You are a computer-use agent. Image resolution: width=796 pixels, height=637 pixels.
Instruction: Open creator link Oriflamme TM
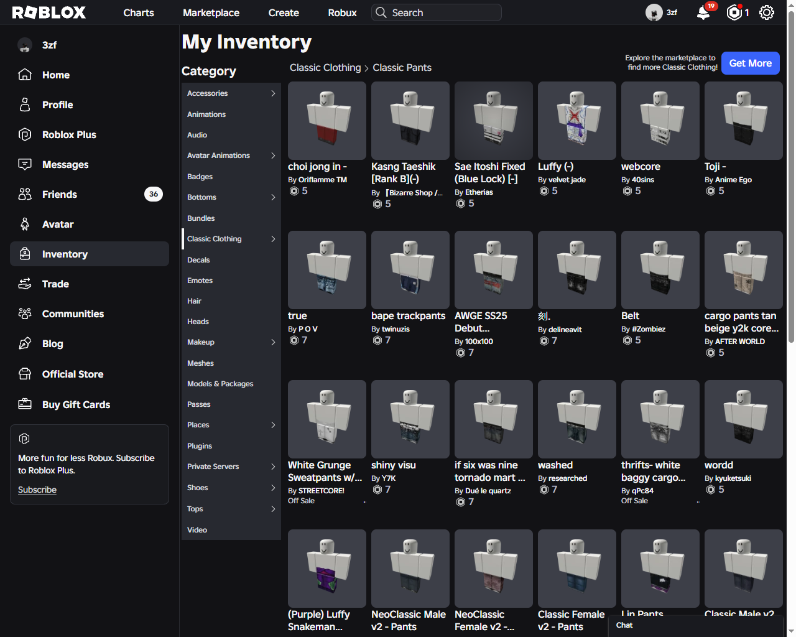[323, 180]
